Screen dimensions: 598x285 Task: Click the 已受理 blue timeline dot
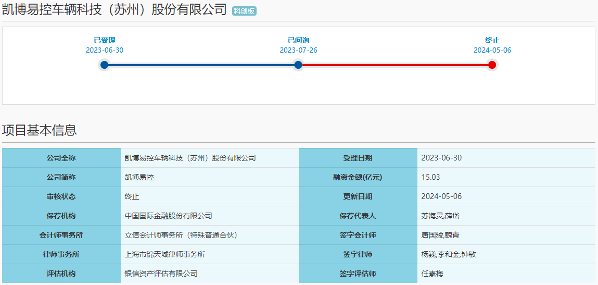coord(104,65)
